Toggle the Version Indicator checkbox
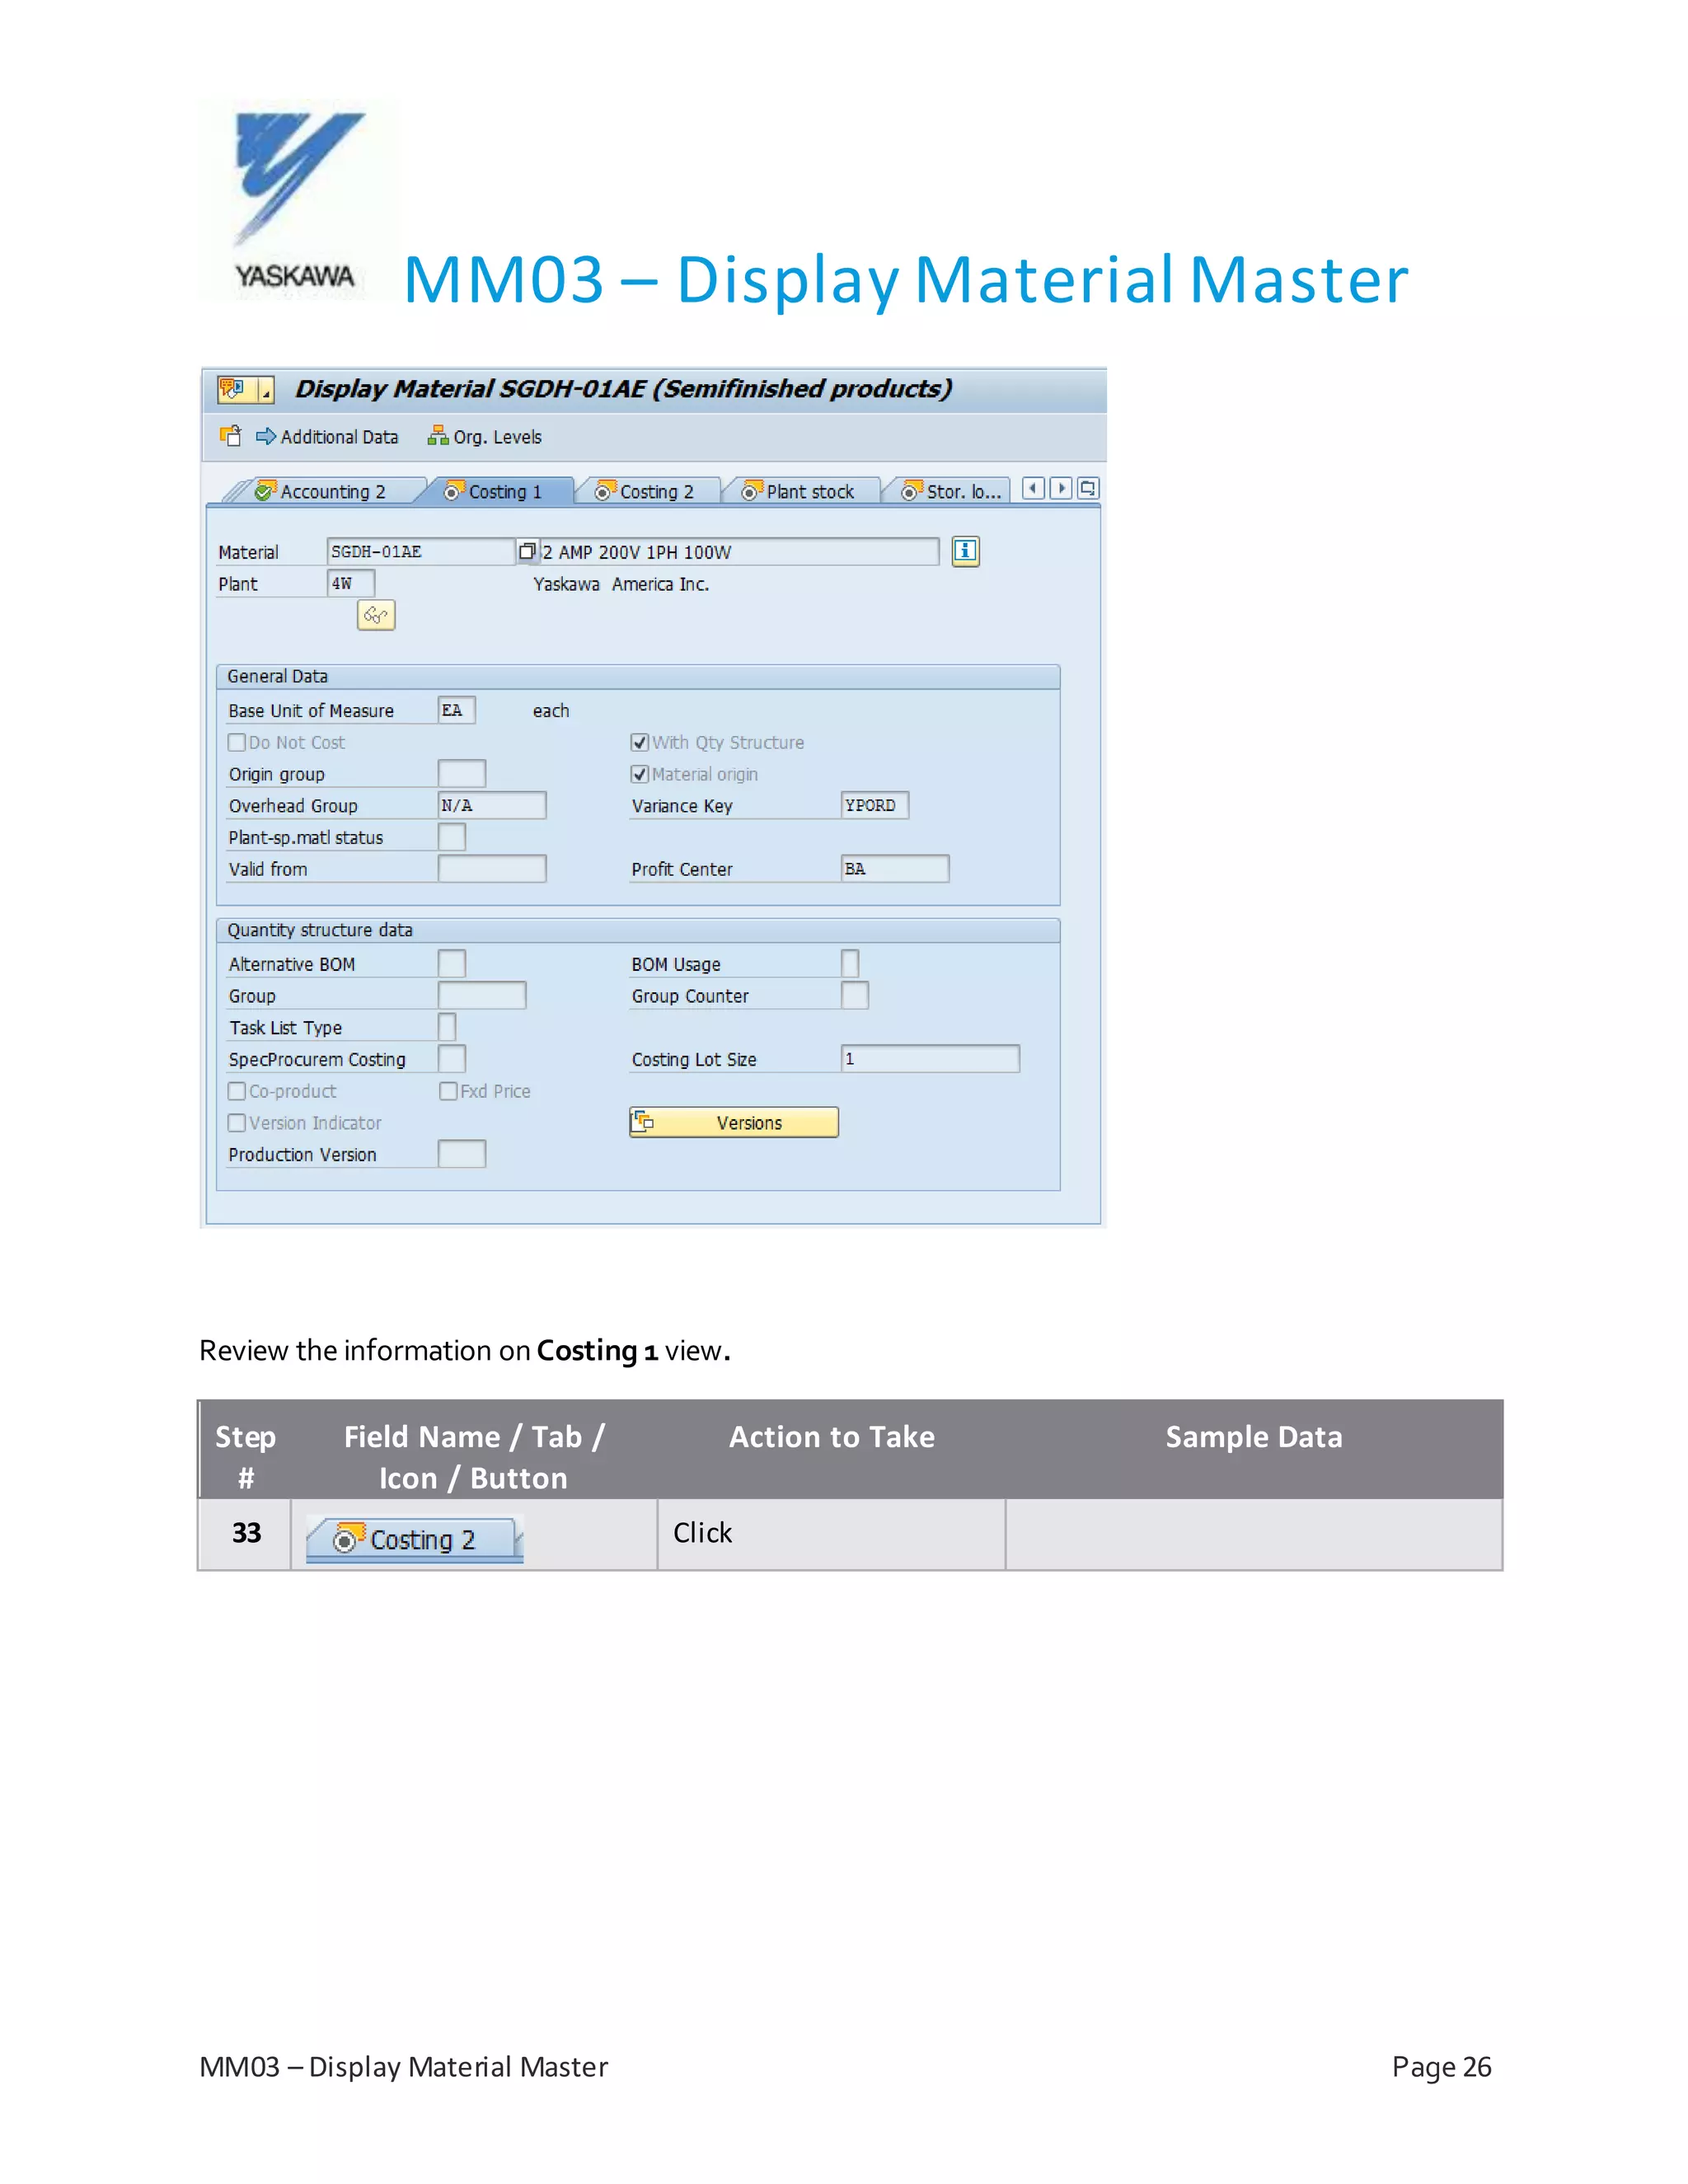 (237, 1123)
